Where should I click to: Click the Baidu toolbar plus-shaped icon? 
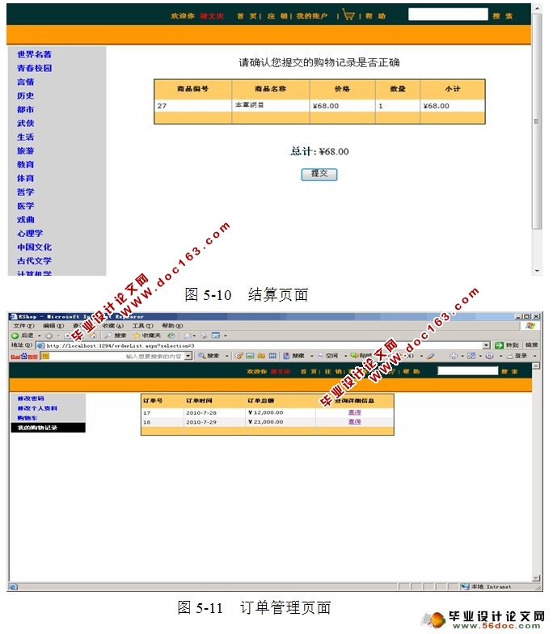(x=454, y=356)
